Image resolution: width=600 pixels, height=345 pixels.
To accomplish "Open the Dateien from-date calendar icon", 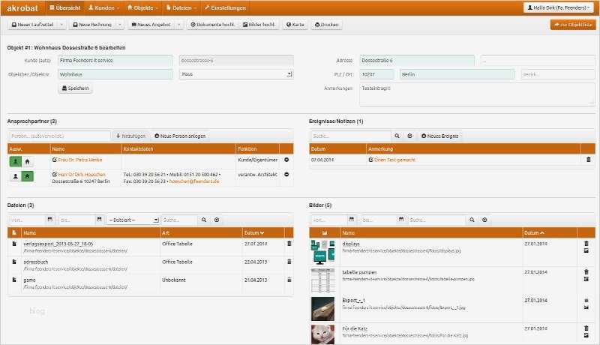I will pyautogui.click(x=49, y=220).
